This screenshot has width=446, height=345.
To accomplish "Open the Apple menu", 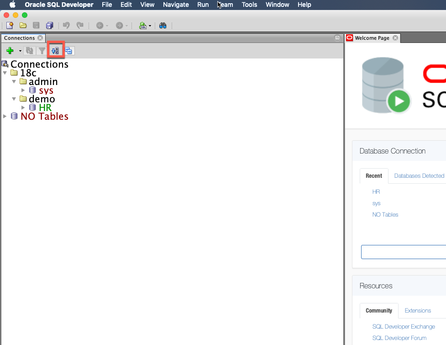I will [12, 5].
